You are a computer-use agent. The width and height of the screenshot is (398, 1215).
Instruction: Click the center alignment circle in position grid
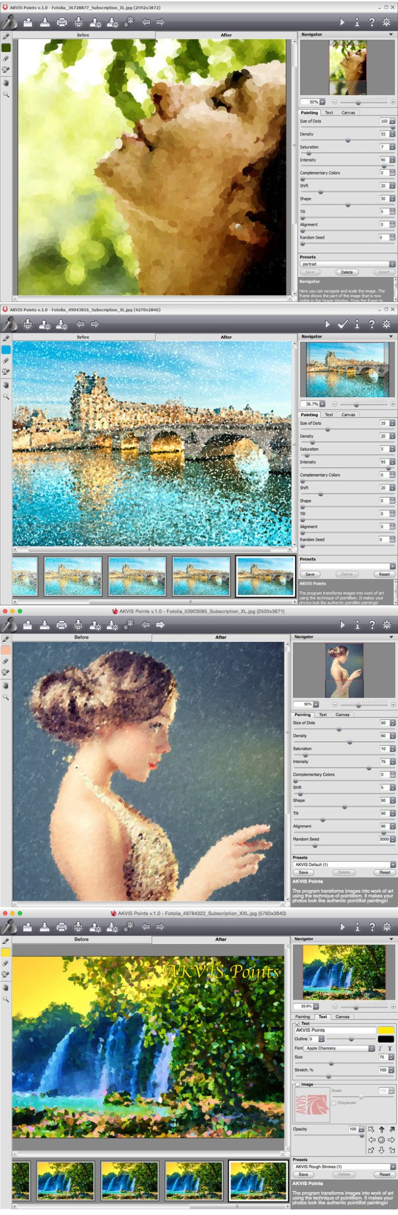pyautogui.click(x=382, y=1140)
